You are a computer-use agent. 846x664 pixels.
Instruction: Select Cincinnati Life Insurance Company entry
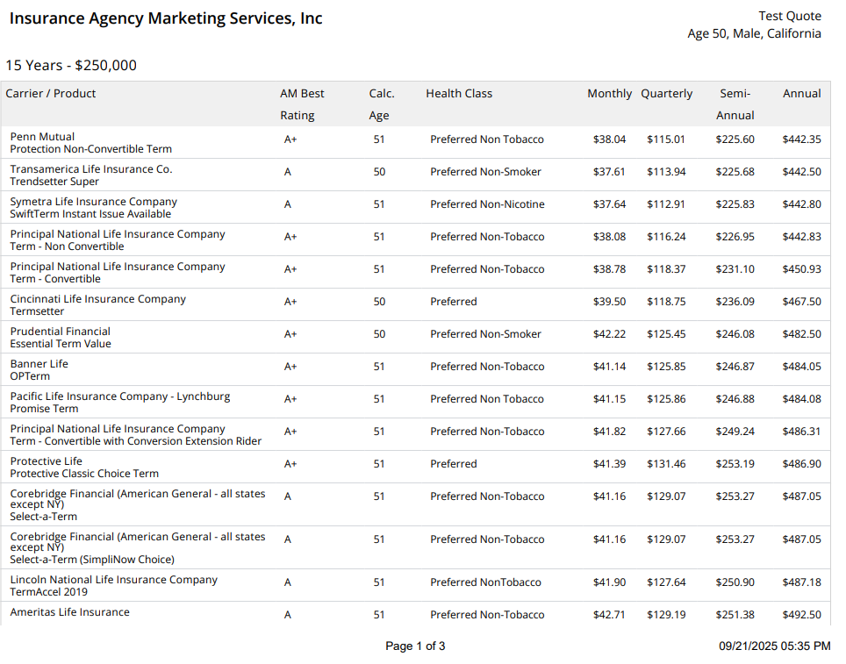(x=97, y=299)
